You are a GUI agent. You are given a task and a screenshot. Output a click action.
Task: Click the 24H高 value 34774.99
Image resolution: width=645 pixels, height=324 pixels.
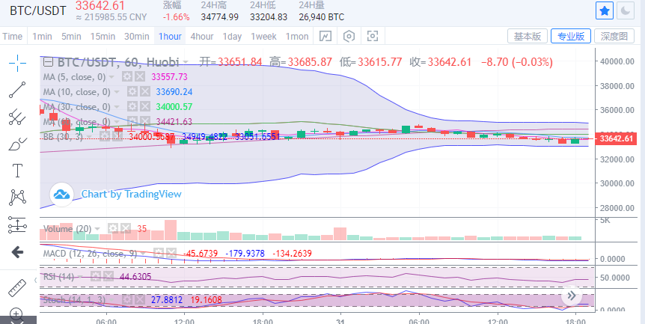[x=220, y=17]
